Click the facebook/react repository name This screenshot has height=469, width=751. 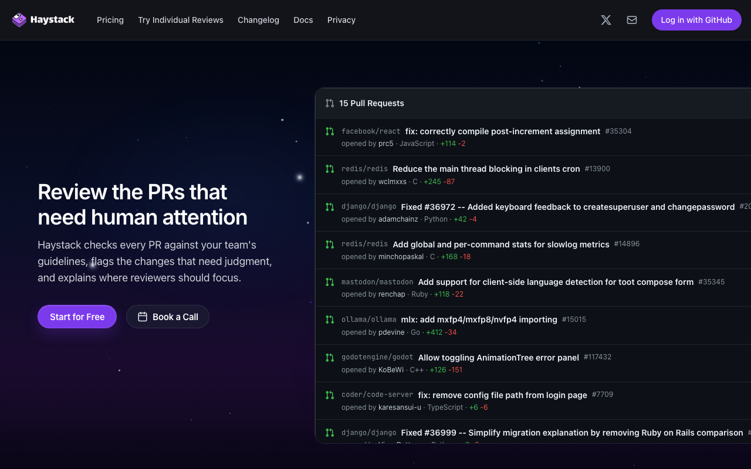(x=371, y=131)
